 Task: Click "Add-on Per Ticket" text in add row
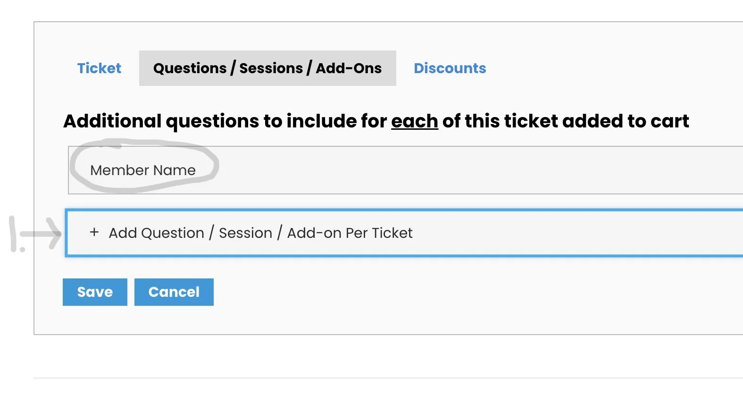point(350,233)
